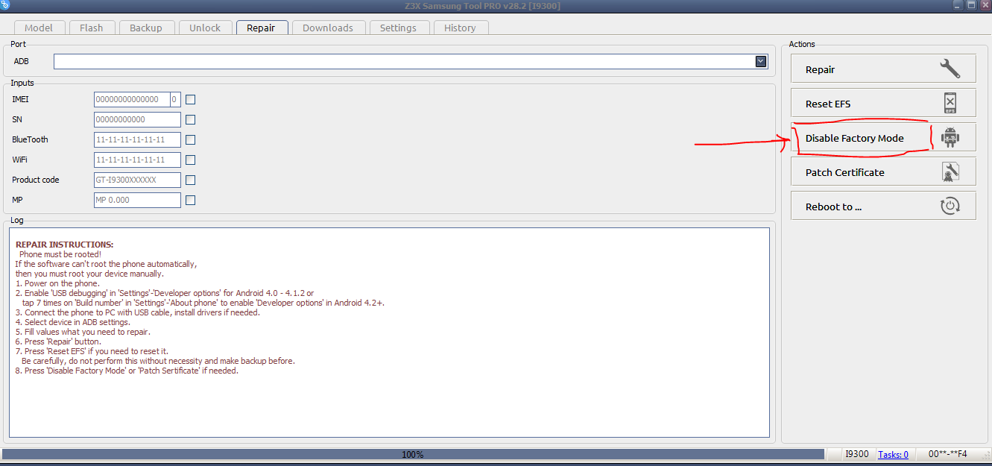Switch to the Flash tab
The height and width of the screenshot is (466, 992).
point(91,28)
